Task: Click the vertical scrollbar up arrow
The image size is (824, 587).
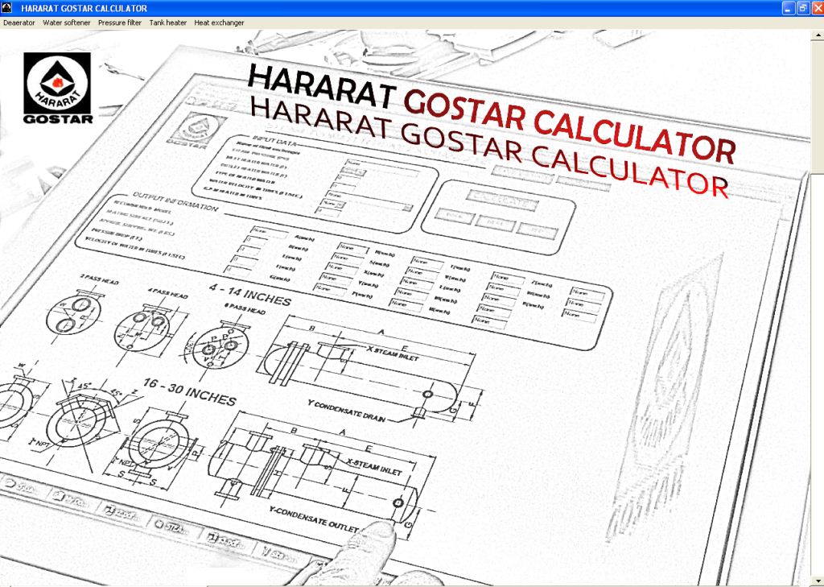Action: [817, 37]
